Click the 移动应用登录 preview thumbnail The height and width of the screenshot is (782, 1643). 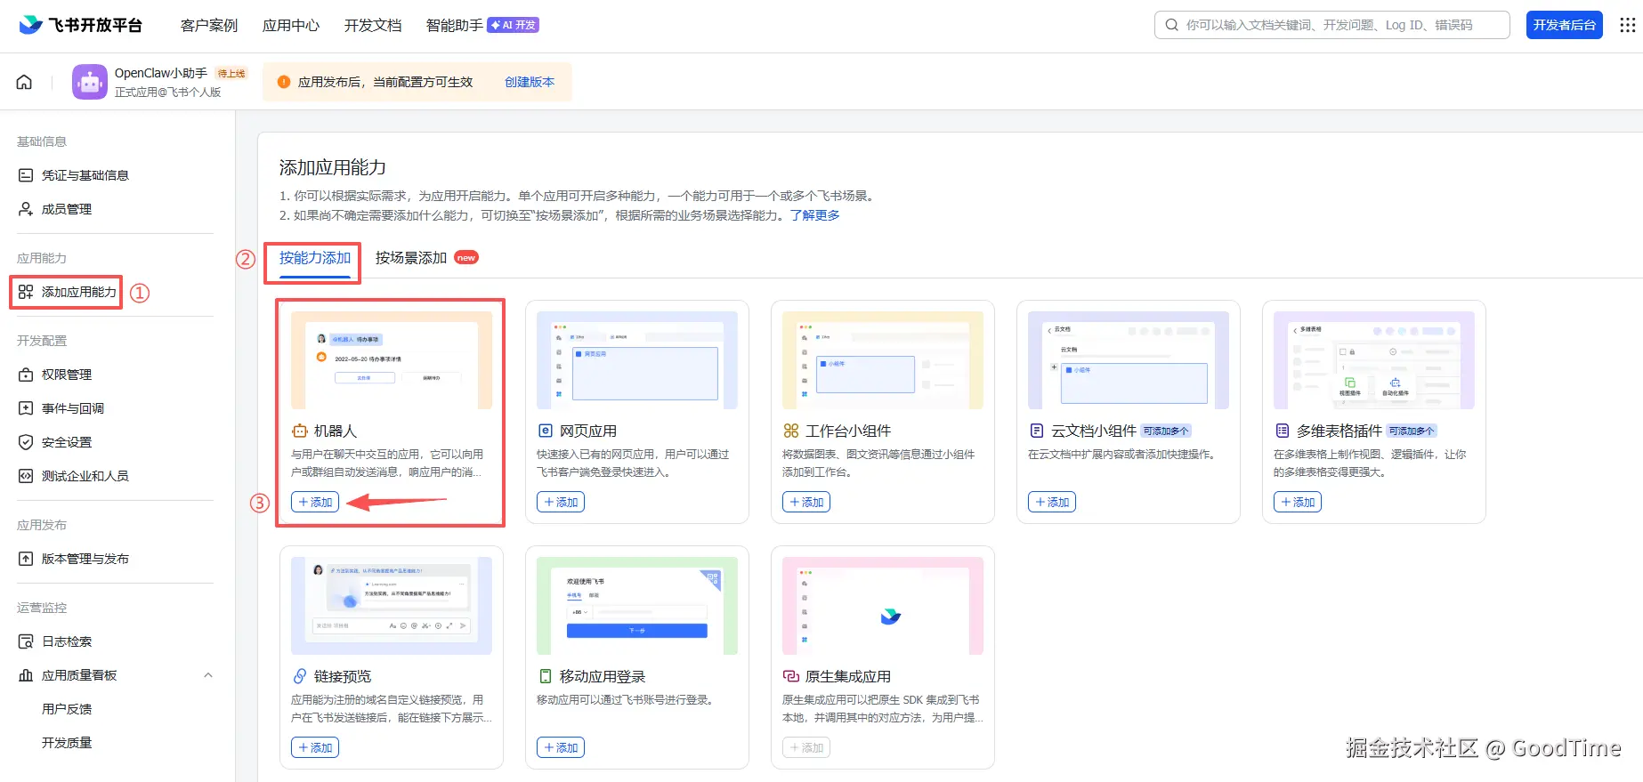pos(637,606)
